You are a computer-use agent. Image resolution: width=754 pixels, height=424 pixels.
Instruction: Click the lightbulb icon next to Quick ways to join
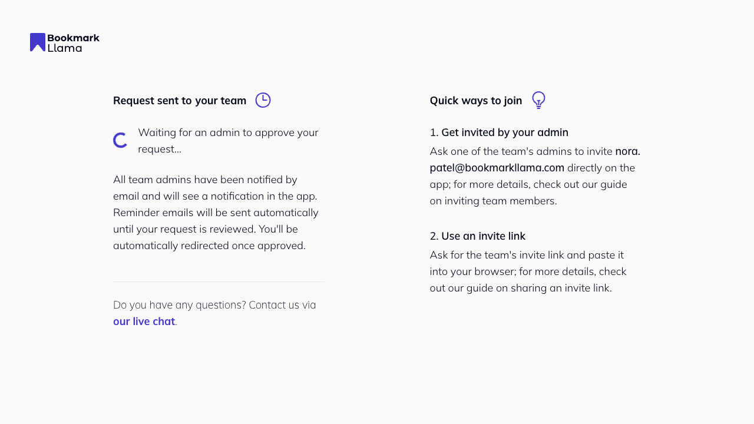click(538, 100)
